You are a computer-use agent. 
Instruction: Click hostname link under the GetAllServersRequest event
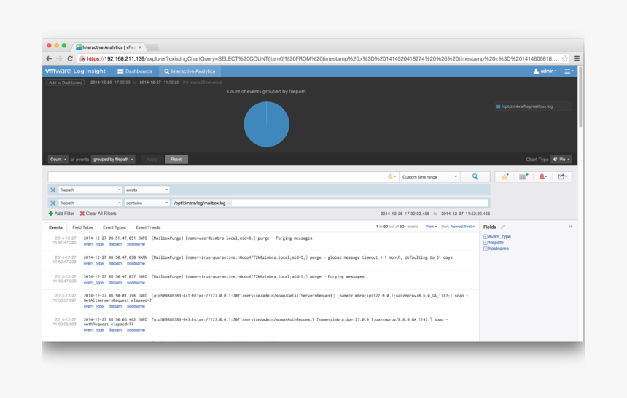pyautogui.click(x=136, y=306)
